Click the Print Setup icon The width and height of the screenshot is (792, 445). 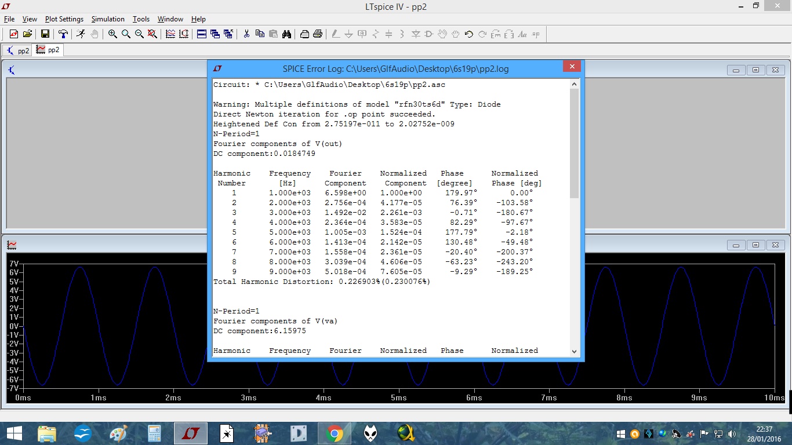click(304, 34)
